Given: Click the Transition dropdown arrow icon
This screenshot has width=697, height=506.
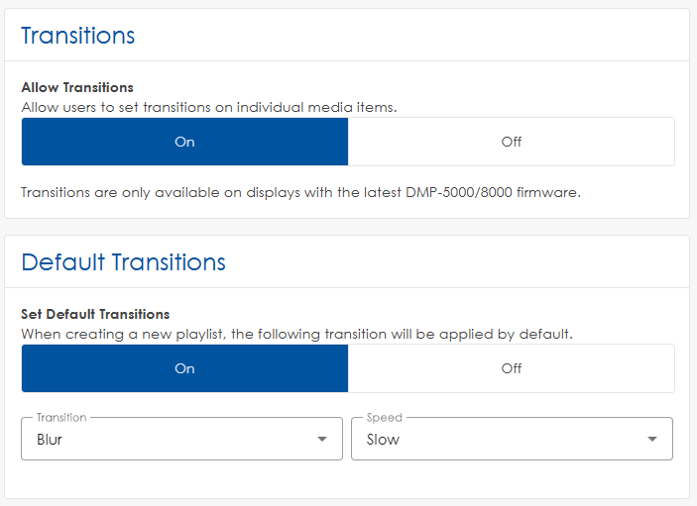Looking at the screenshot, I should click(x=322, y=439).
